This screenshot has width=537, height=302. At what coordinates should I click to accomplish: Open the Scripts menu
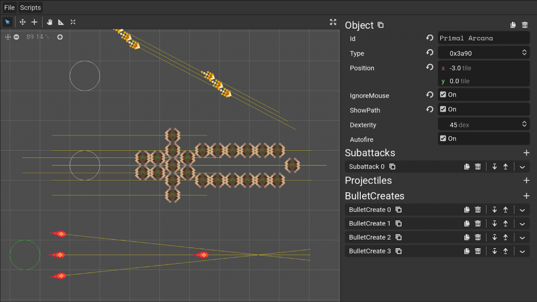(x=30, y=8)
